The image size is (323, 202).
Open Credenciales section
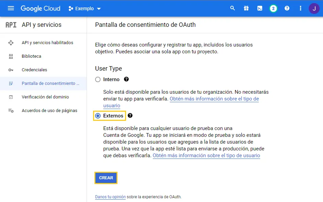point(34,70)
